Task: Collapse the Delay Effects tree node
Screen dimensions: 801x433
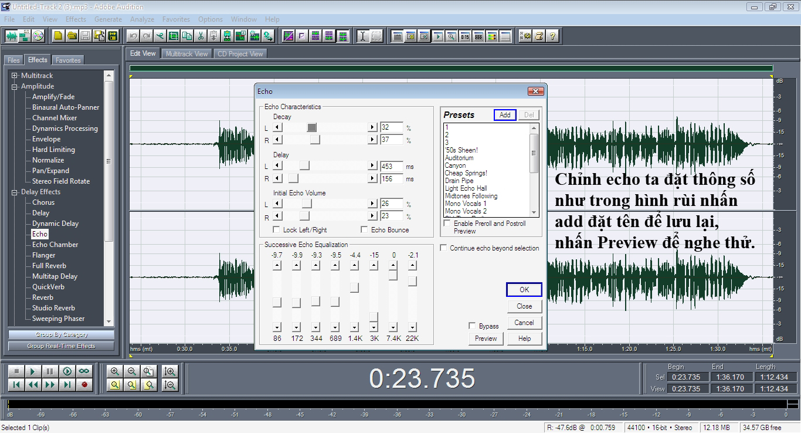Action: tap(15, 192)
